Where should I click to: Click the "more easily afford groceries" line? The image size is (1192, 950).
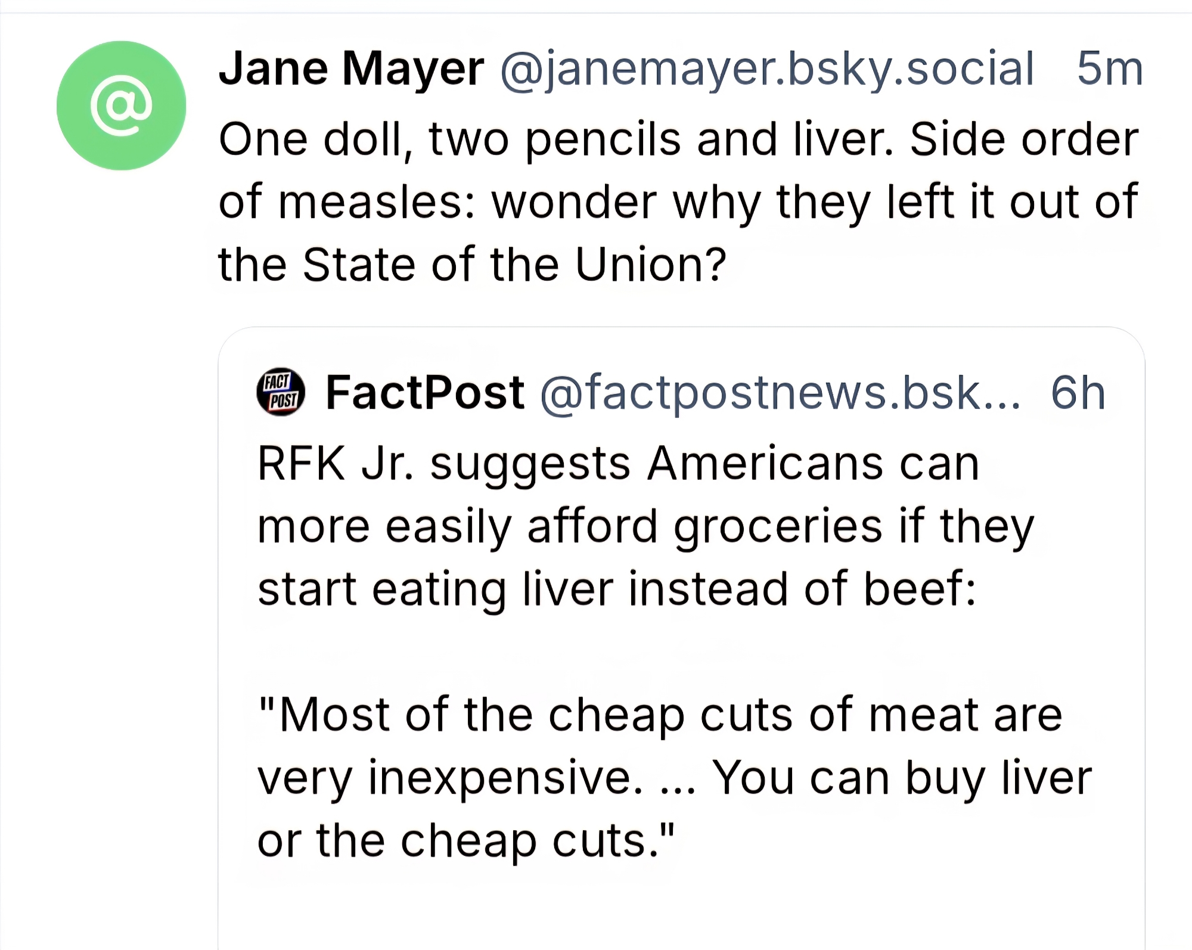click(x=645, y=526)
